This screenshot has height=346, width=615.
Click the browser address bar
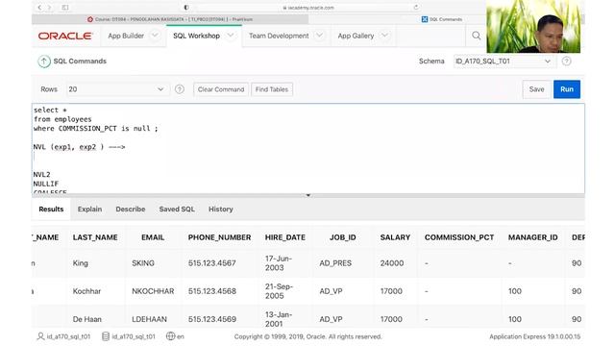308,8
